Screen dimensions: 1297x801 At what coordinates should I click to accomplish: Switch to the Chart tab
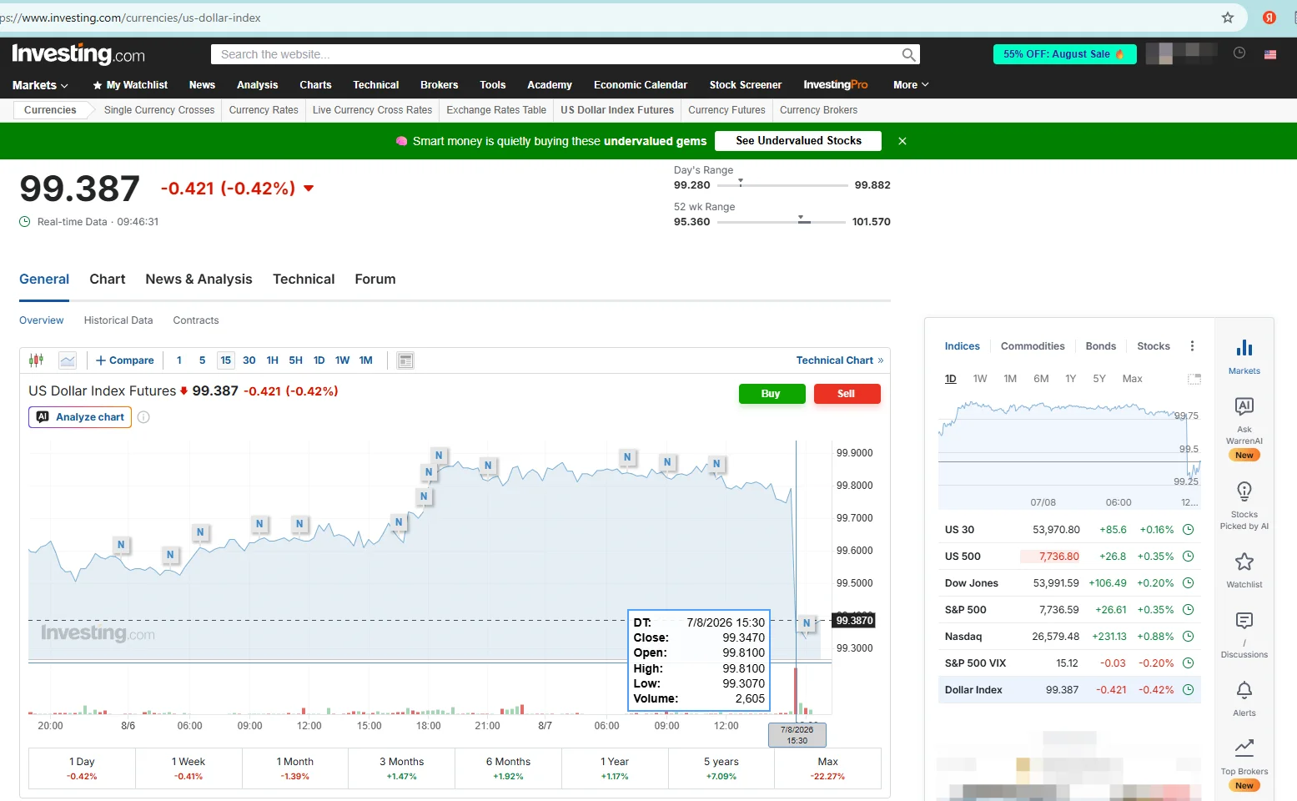tap(108, 280)
